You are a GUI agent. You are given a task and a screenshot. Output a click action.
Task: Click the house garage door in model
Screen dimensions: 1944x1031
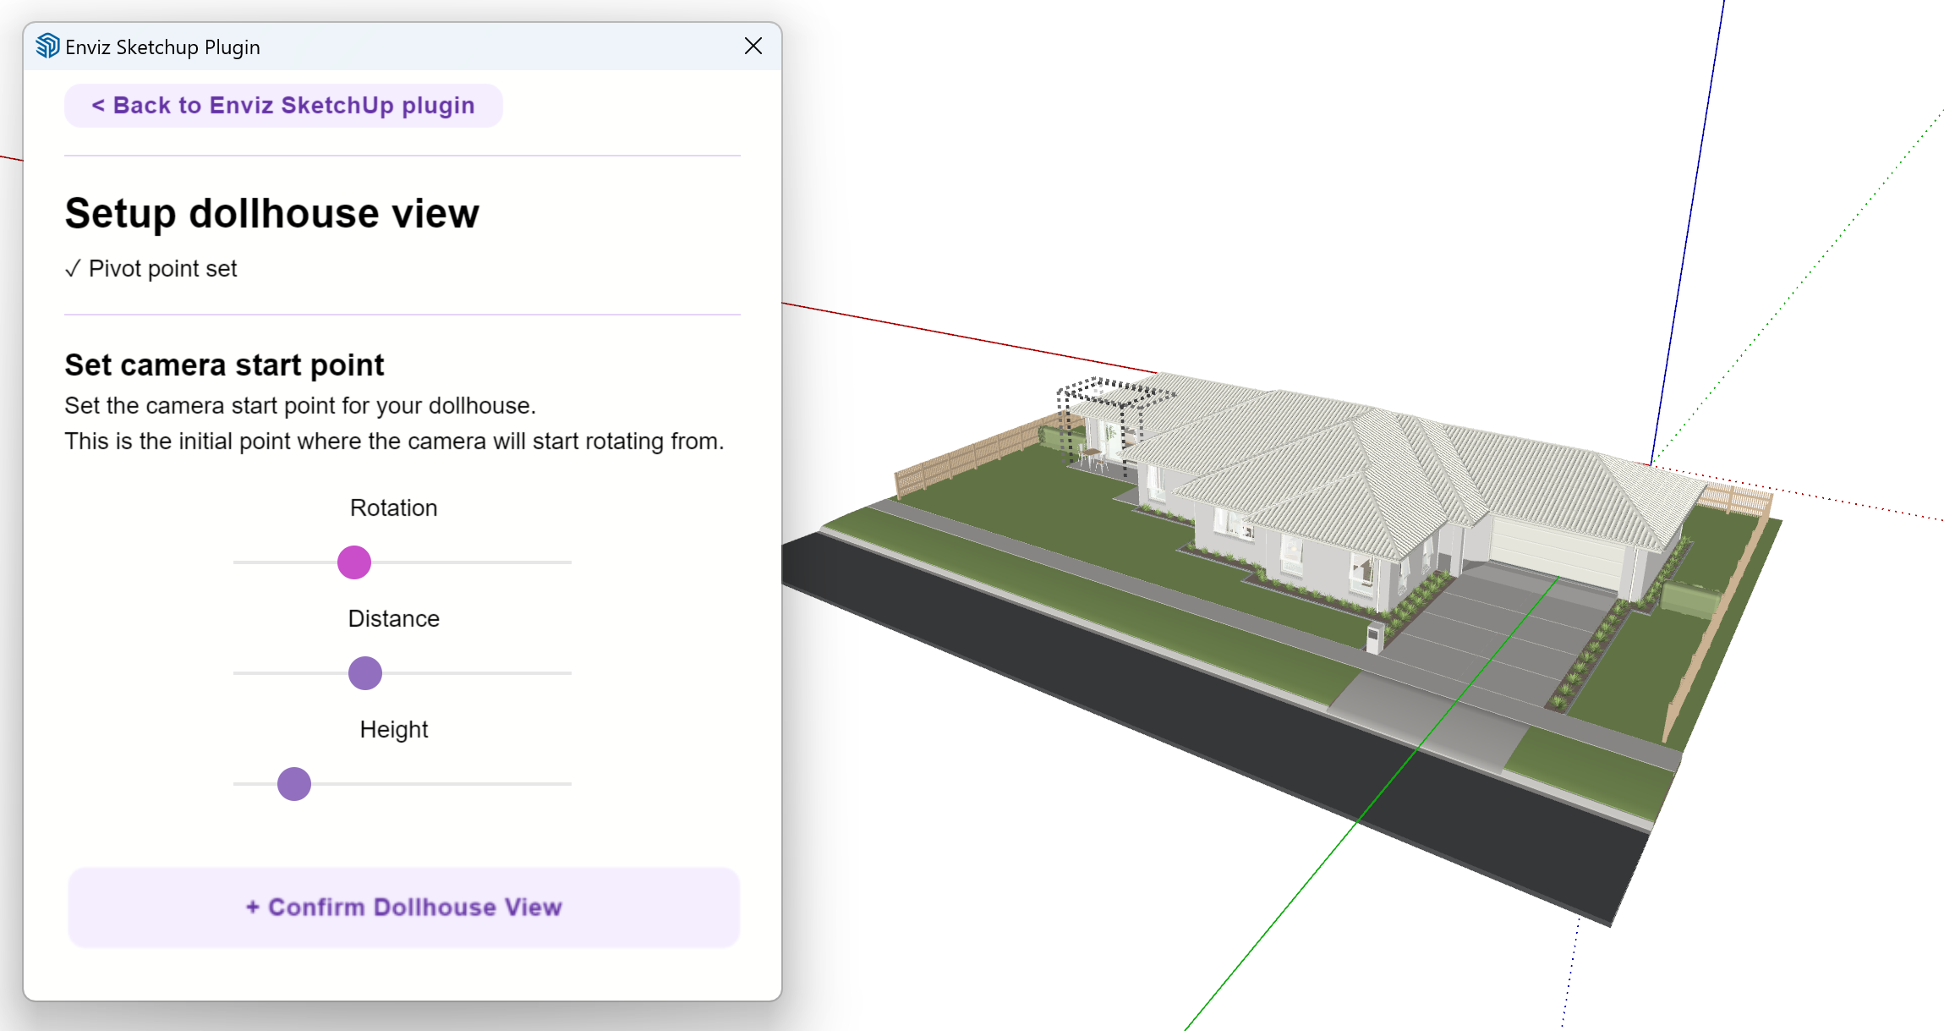1558,552
